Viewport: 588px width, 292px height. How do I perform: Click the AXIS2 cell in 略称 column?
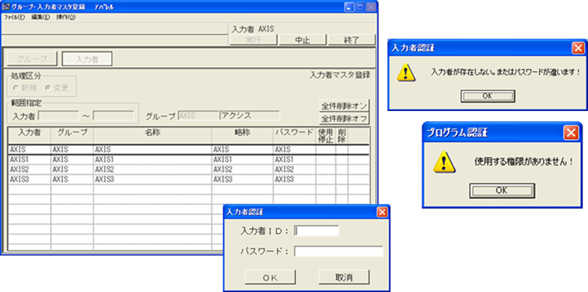pos(242,169)
